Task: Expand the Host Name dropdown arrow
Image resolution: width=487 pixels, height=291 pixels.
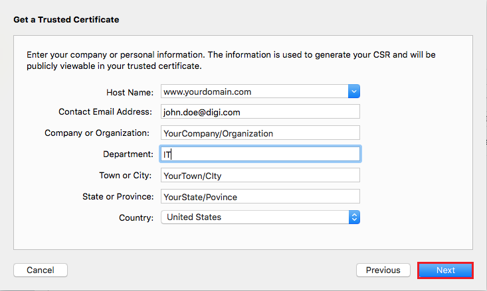Action: coord(353,91)
